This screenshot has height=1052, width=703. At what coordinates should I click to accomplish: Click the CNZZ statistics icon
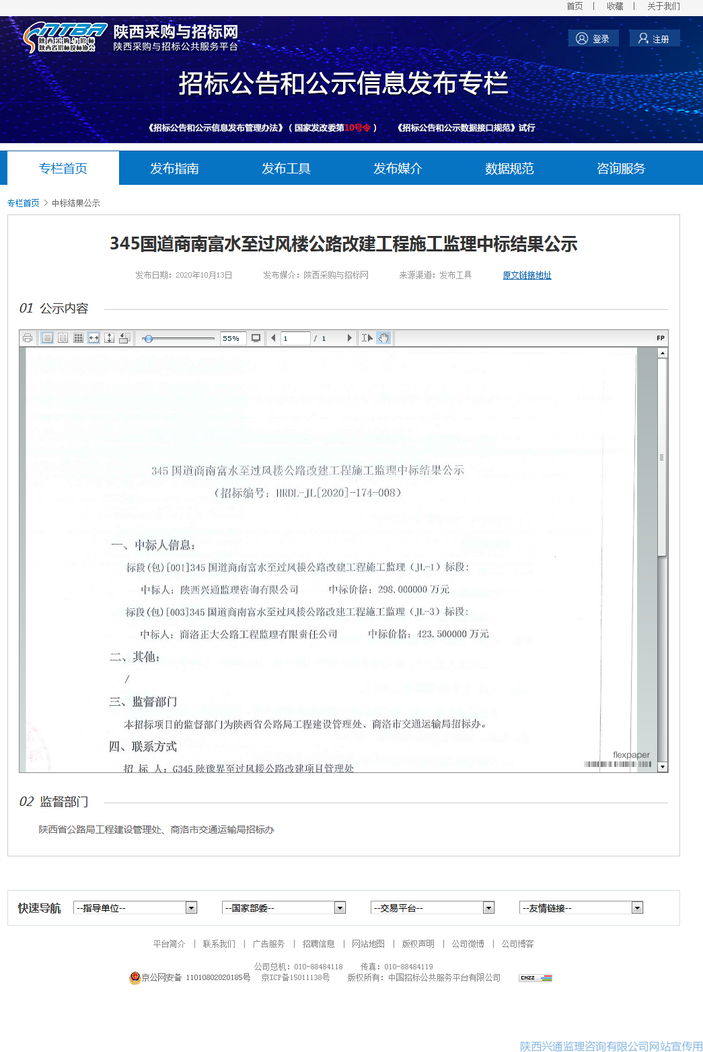(x=535, y=978)
